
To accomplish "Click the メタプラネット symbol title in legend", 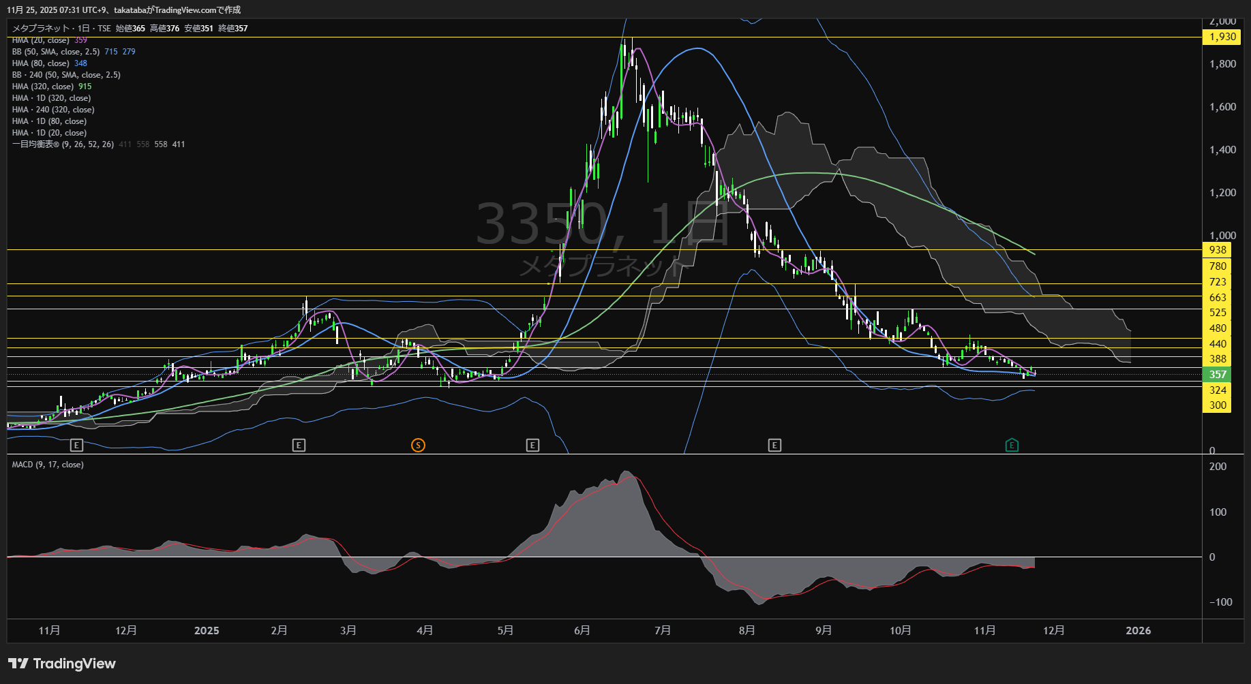I will click(x=41, y=29).
